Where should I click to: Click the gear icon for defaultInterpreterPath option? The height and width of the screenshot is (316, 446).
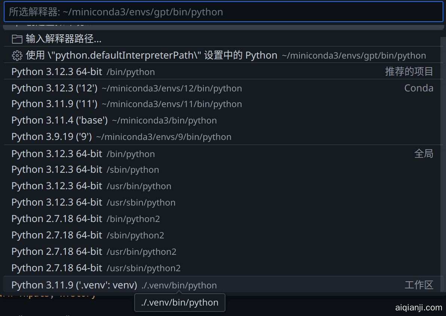[17, 56]
